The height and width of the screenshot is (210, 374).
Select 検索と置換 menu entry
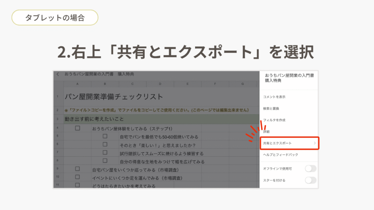click(271, 109)
